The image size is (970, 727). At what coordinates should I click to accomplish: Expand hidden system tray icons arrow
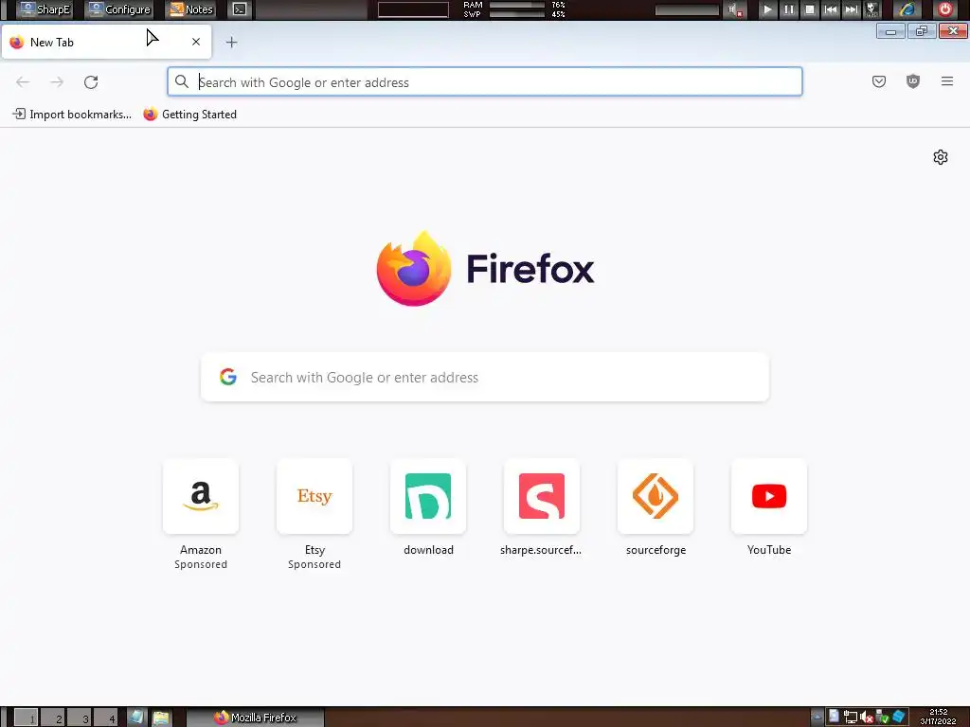(x=817, y=718)
